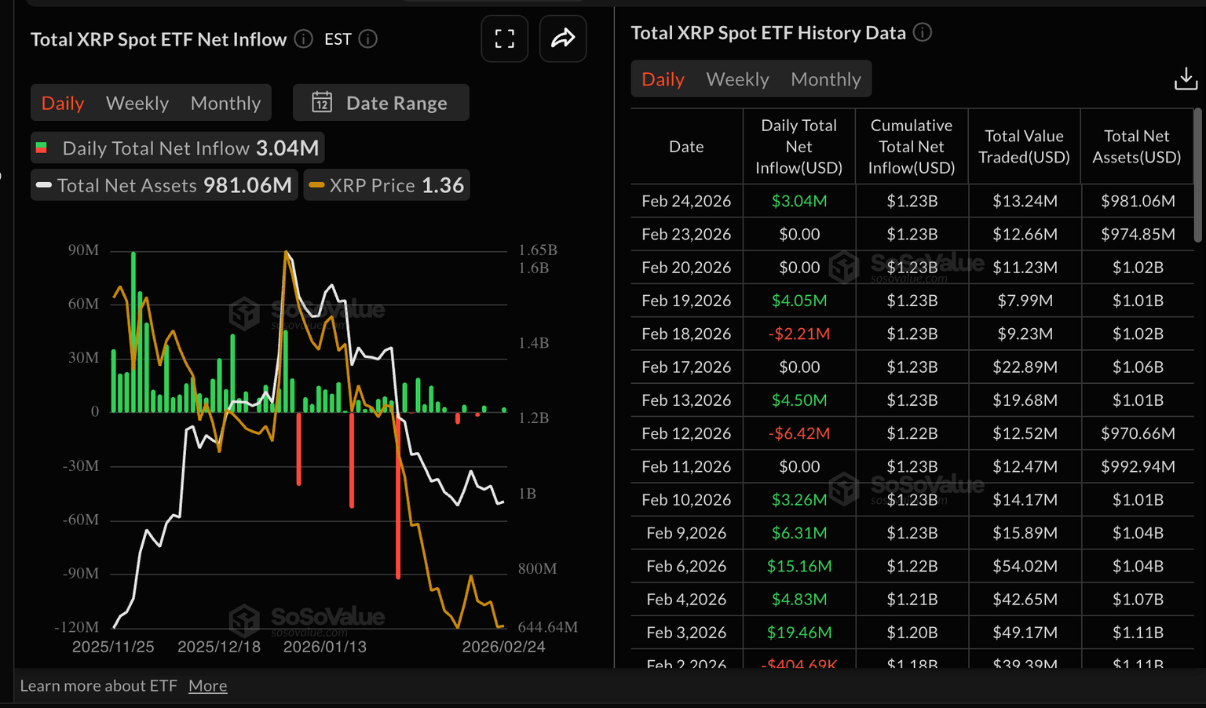Click info icon beside ETF History Data title

[x=923, y=32]
